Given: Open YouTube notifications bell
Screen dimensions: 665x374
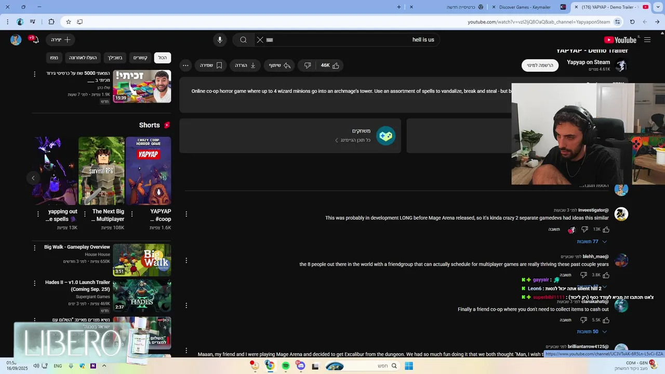Looking at the screenshot, I should tap(35, 40).
